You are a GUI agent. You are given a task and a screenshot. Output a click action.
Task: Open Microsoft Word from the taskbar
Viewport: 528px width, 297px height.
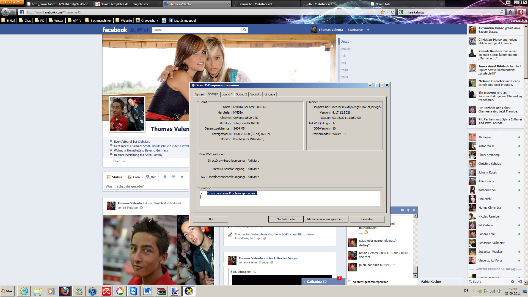(x=147, y=291)
